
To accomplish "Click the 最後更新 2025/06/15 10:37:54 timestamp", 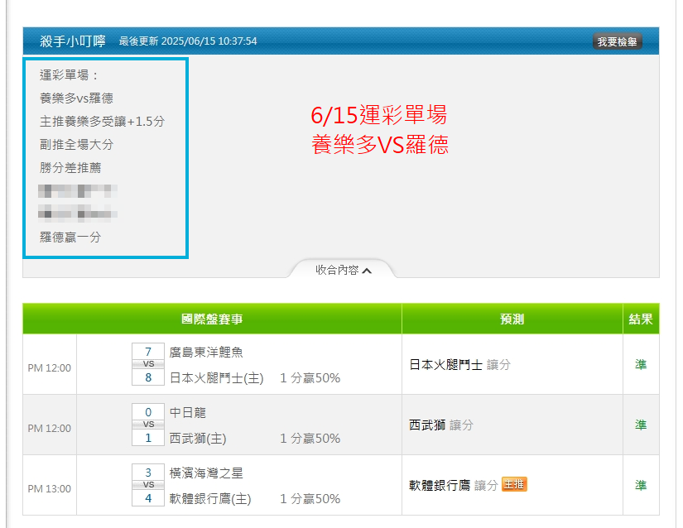I will tap(188, 41).
